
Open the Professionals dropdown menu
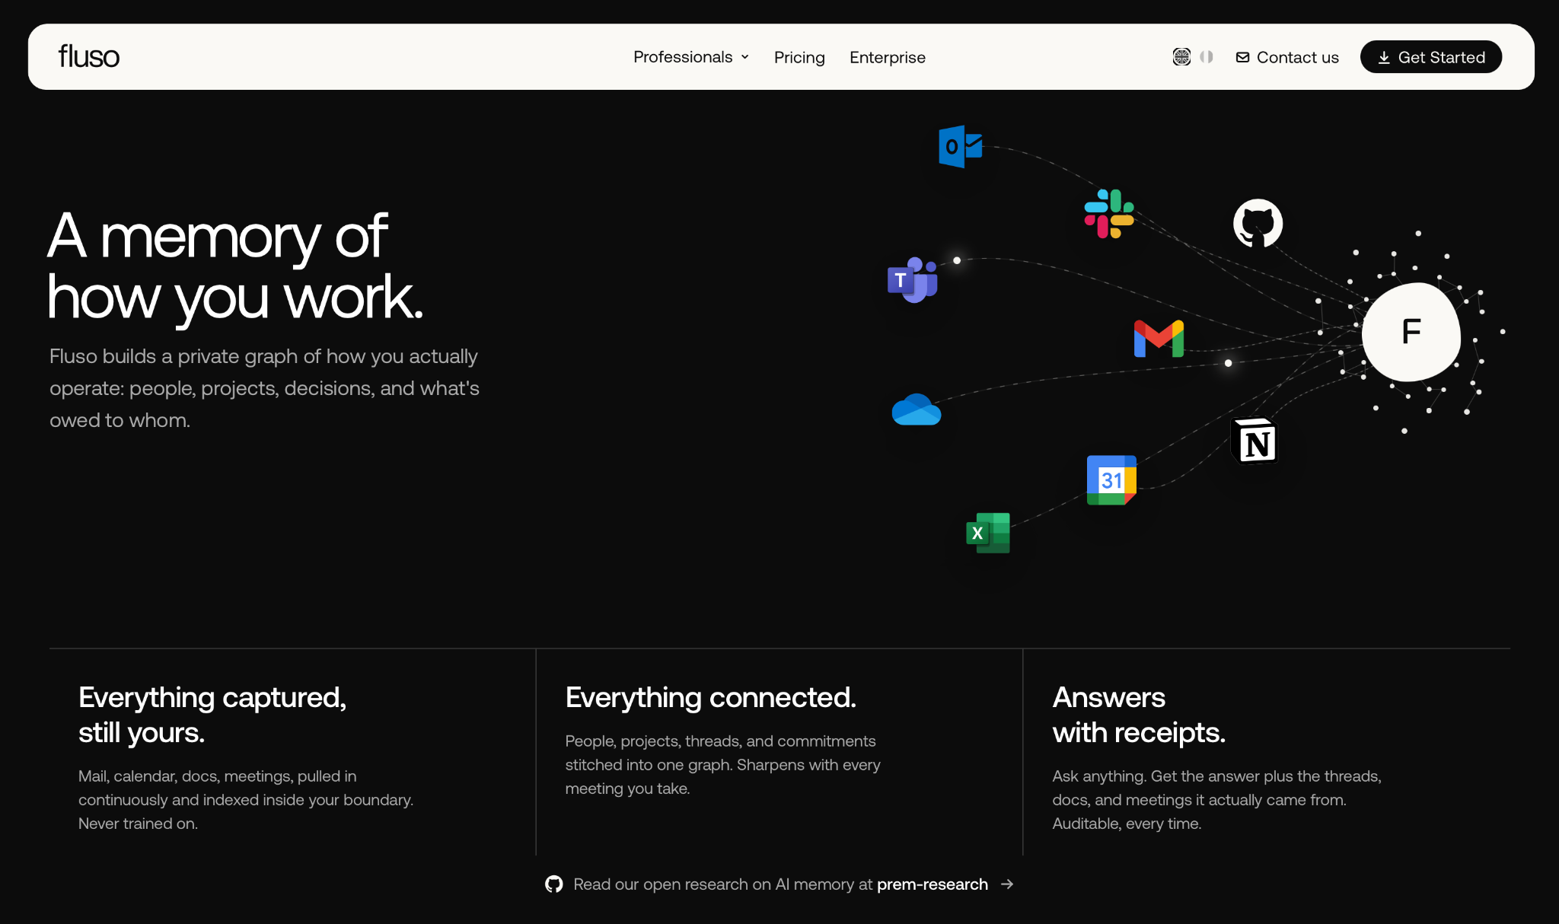pos(691,57)
